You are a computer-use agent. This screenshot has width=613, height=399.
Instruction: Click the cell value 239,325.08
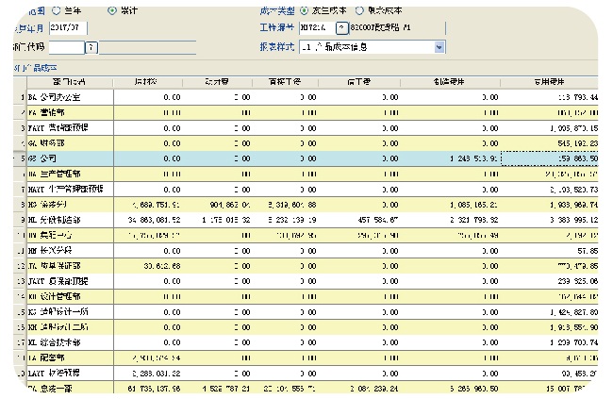[x=578, y=281]
